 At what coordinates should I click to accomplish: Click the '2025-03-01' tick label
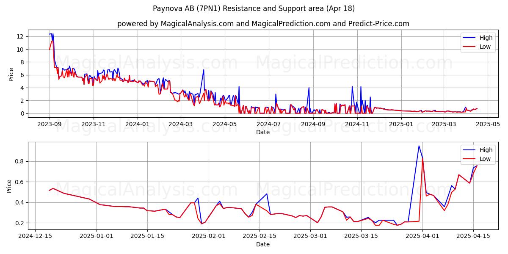tap(310, 236)
